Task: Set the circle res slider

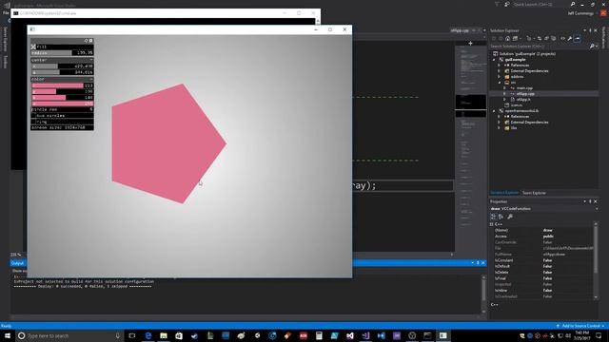Action: coord(62,109)
